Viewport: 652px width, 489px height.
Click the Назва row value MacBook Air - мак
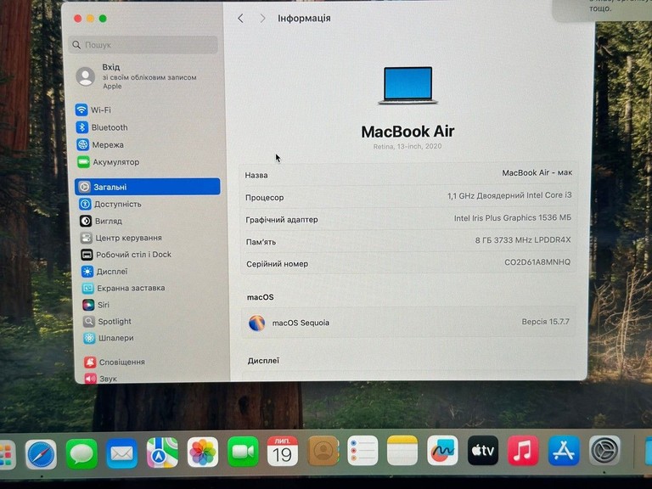click(x=537, y=172)
